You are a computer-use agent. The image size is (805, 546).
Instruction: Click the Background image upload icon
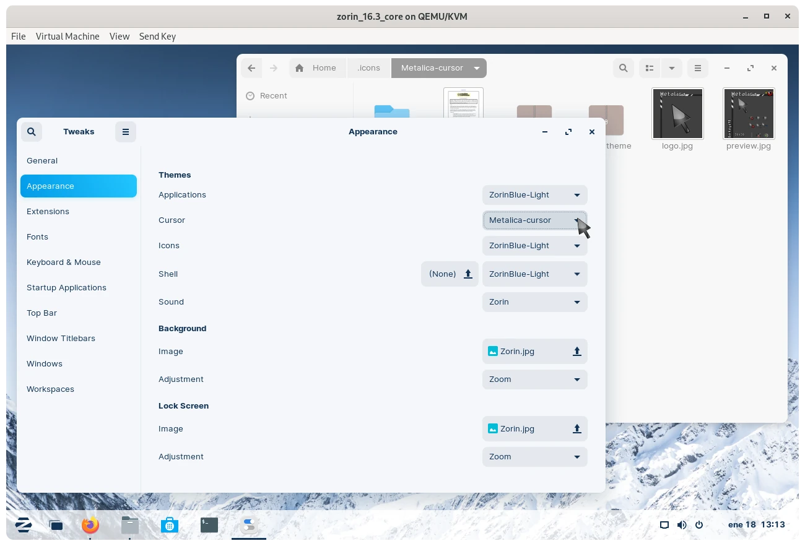577,352
